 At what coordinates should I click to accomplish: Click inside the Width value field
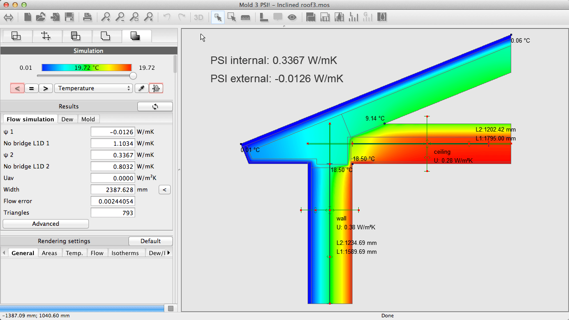(x=112, y=189)
